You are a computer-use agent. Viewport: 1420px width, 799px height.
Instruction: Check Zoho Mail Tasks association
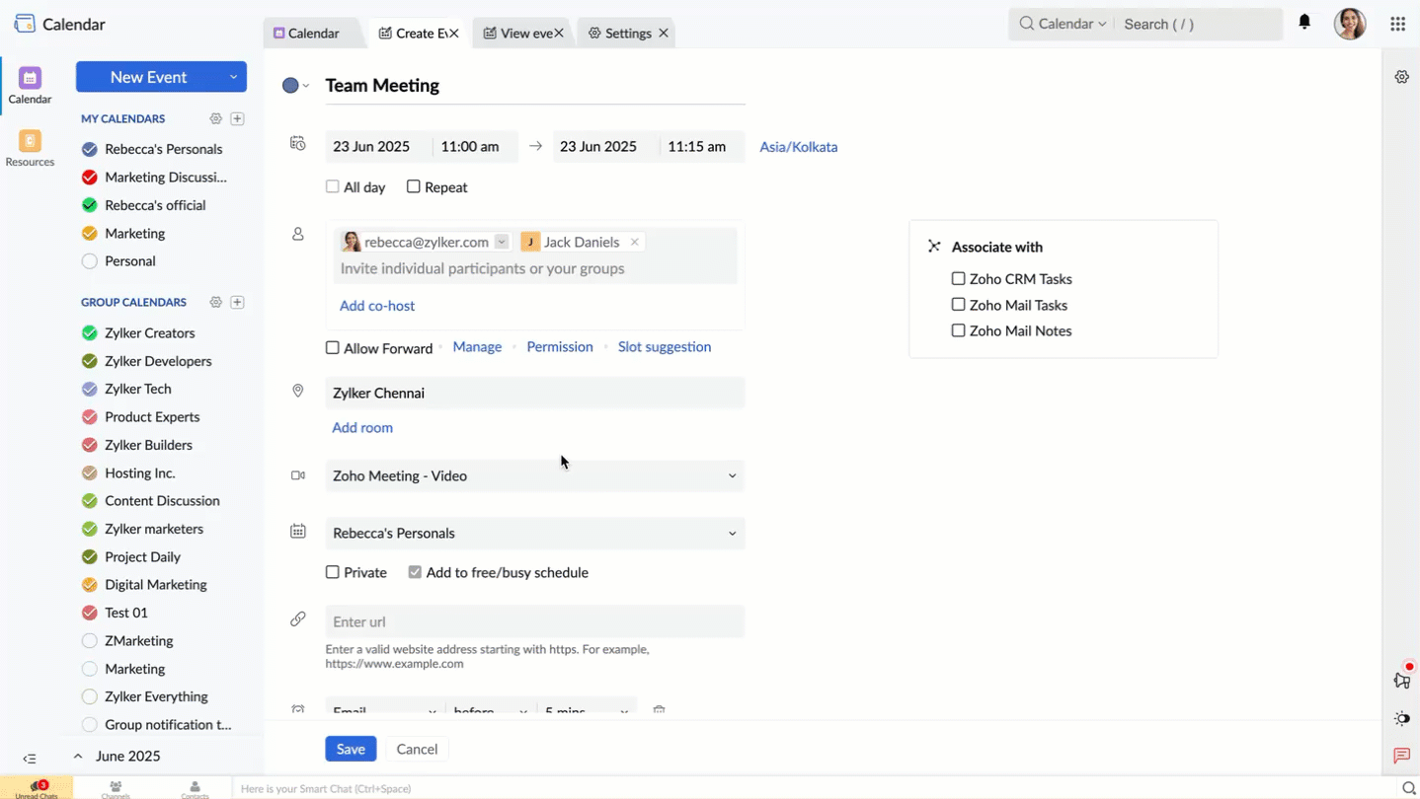958,305
